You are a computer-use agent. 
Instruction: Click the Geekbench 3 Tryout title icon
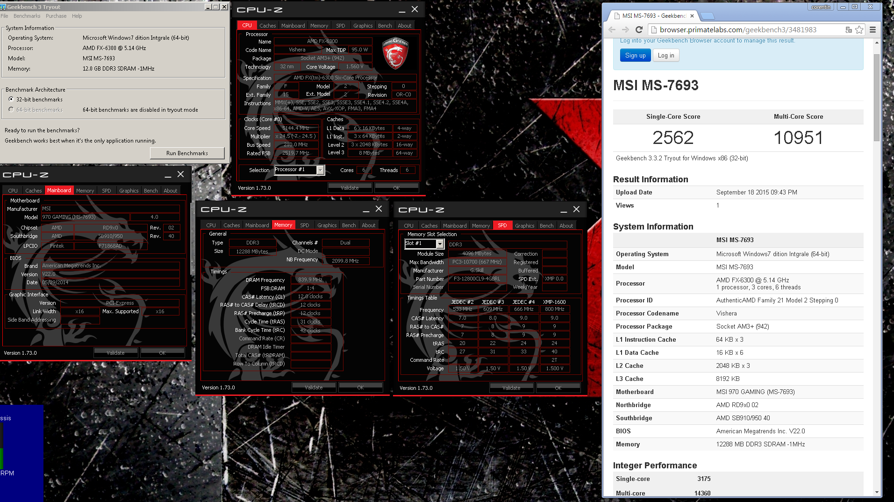coord(3,7)
